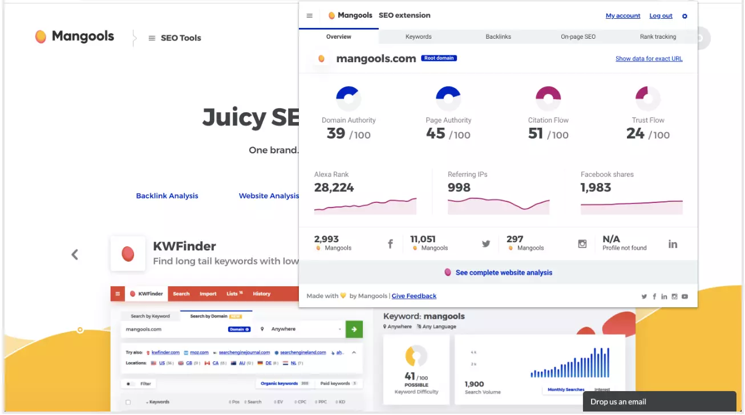Switch to the On-page SEO tab
745x415 pixels.
(578, 36)
